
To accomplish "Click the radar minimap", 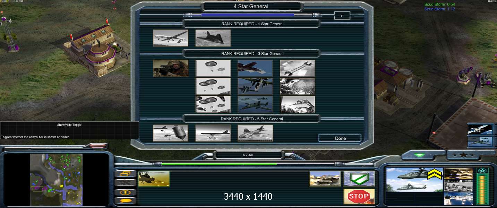I will 56,180.
